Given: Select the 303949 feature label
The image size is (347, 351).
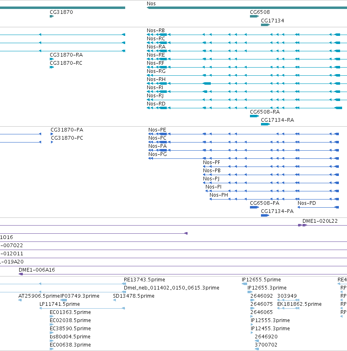Looking at the screenshot, I should (x=287, y=296).
